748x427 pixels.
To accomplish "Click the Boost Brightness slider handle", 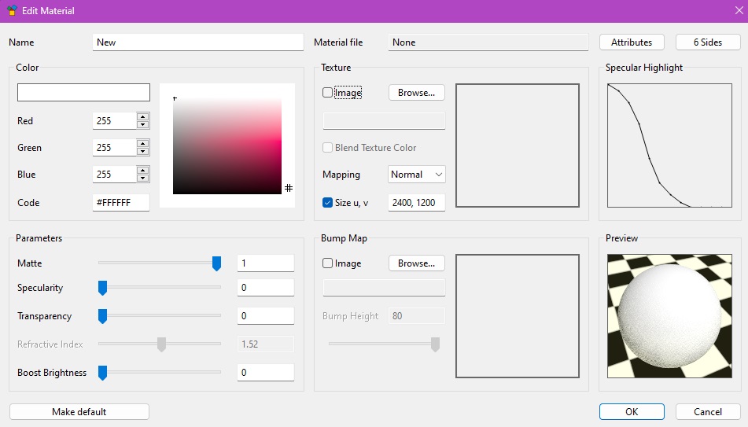I will coord(102,373).
